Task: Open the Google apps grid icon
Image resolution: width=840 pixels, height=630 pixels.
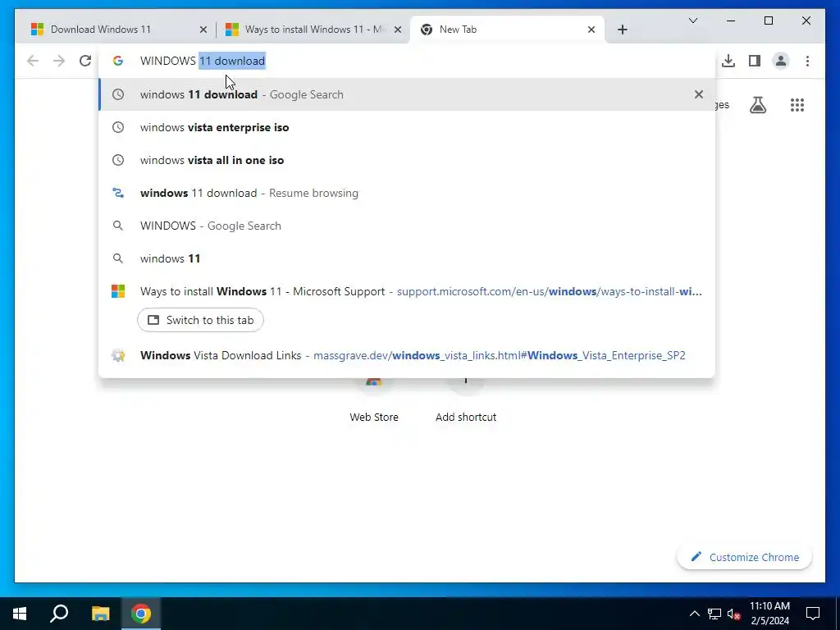Action: pos(797,105)
